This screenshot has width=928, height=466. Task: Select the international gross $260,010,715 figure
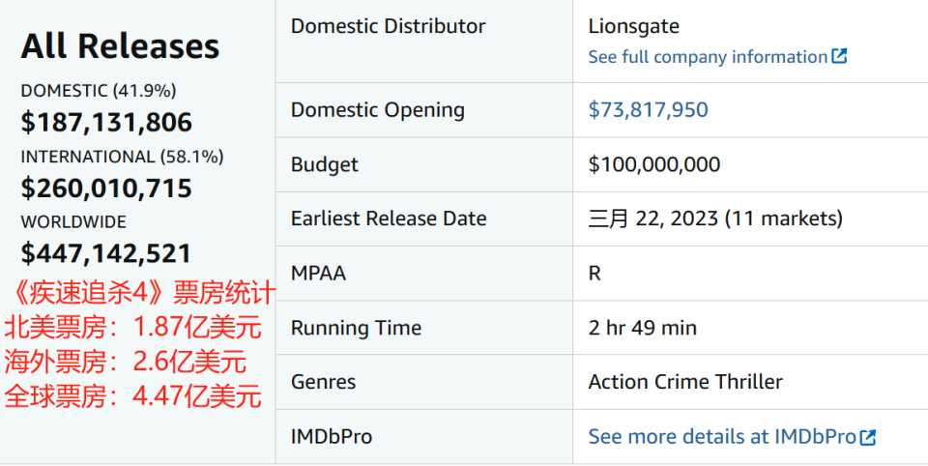click(x=106, y=189)
